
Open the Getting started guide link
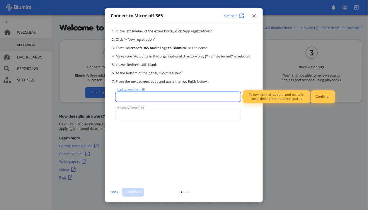[76, 146]
